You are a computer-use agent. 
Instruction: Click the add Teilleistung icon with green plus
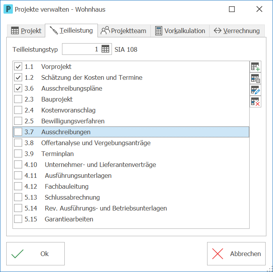click(x=255, y=67)
